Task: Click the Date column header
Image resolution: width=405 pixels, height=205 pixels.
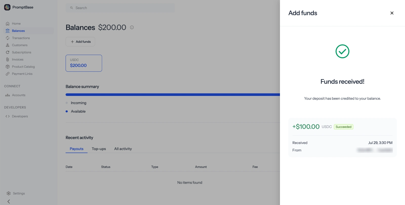Action: [69, 167]
